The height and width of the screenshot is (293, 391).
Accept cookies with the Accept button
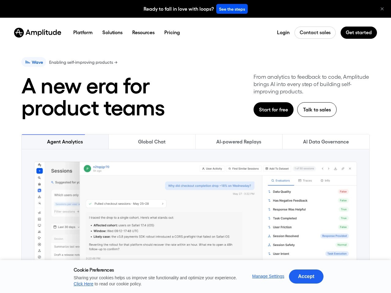306,277
